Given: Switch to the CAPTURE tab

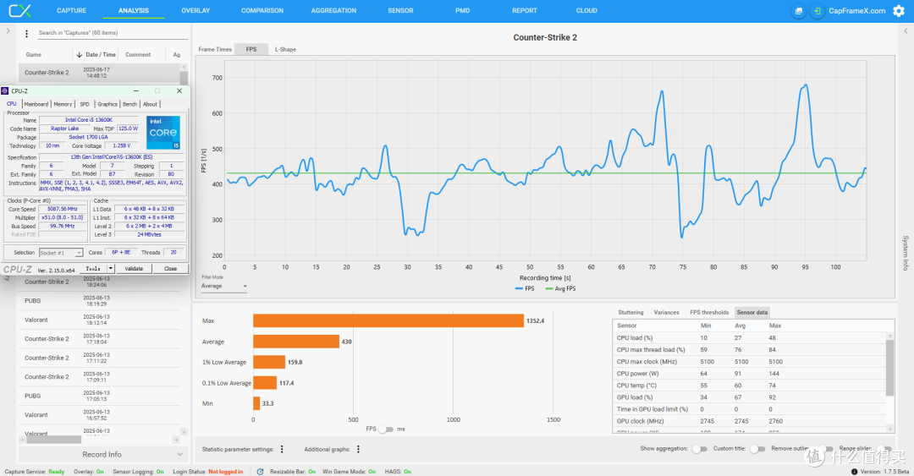Looking at the screenshot, I should click(x=72, y=10).
